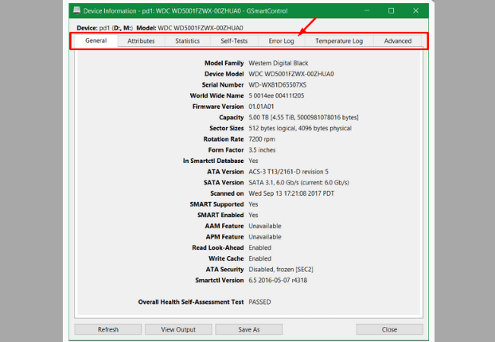Select the Capacity value 5.00 TB

click(x=304, y=118)
